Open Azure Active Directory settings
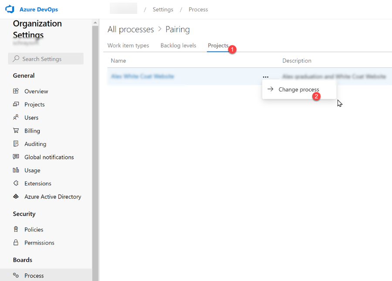The image size is (392, 281). pos(53,197)
